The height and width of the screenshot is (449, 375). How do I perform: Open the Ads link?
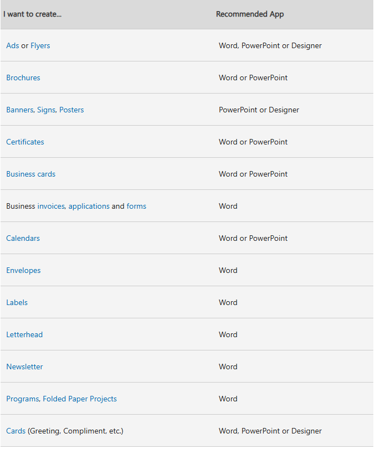(13, 45)
